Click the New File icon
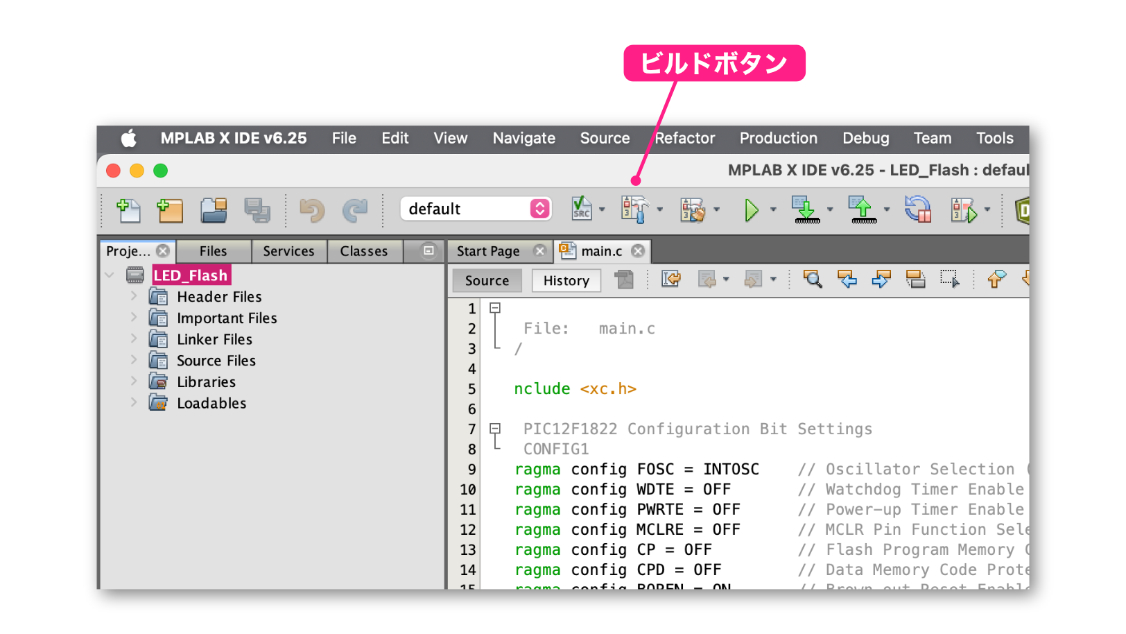The width and height of the screenshot is (1126, 634). point(128,210)
